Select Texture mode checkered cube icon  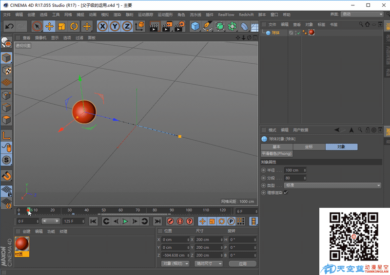tap(6, 70)
